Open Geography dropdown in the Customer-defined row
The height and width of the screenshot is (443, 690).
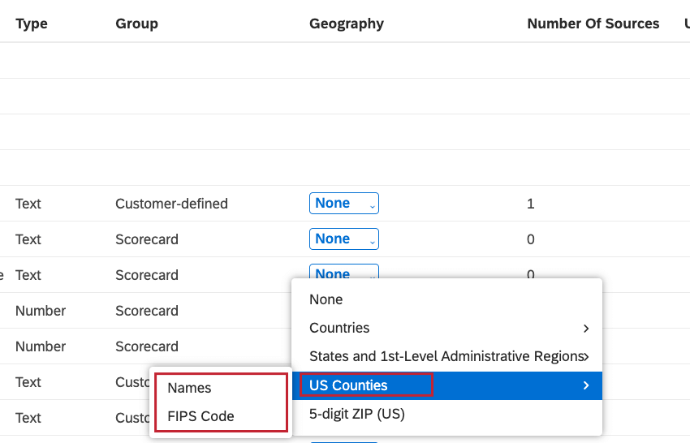point(343,204)
